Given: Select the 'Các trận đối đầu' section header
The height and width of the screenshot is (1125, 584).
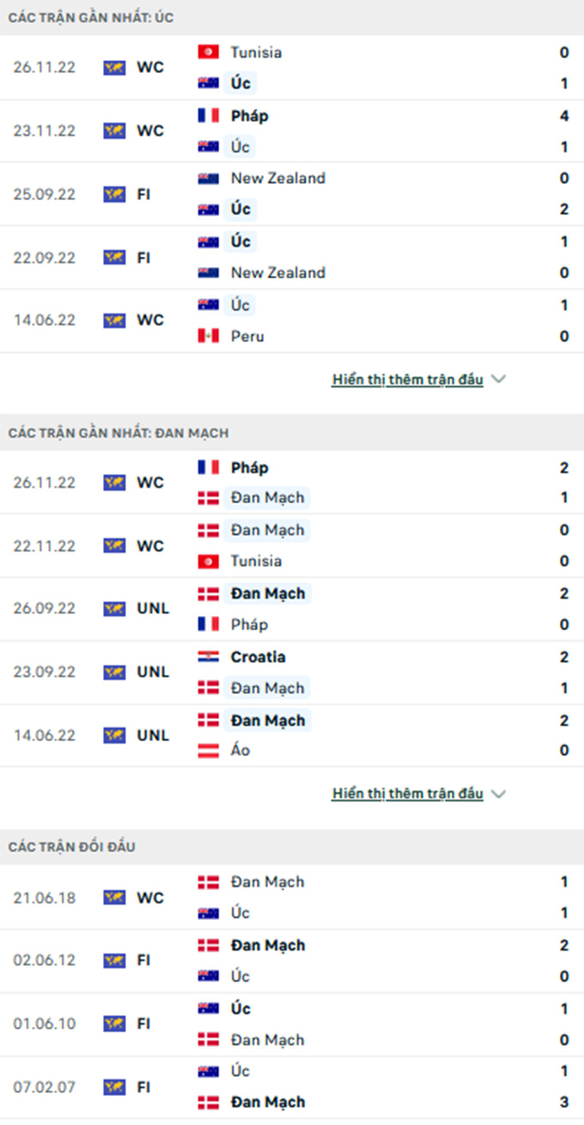Looking at the screenshot, I should coord(72,847).
